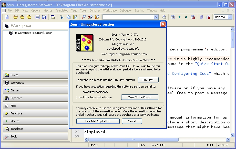Click the green down arrow icon
236x149 pixels.
tap(186, 17)
